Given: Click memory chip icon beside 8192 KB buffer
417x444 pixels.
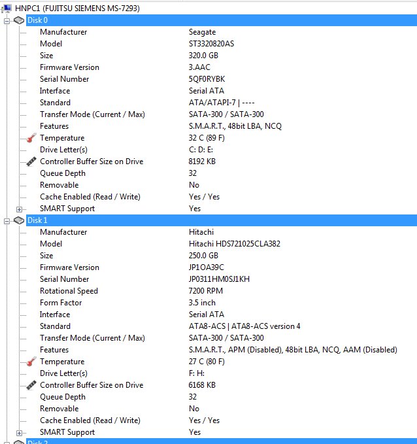Looking at the screenshot, I should click(31, 162).
